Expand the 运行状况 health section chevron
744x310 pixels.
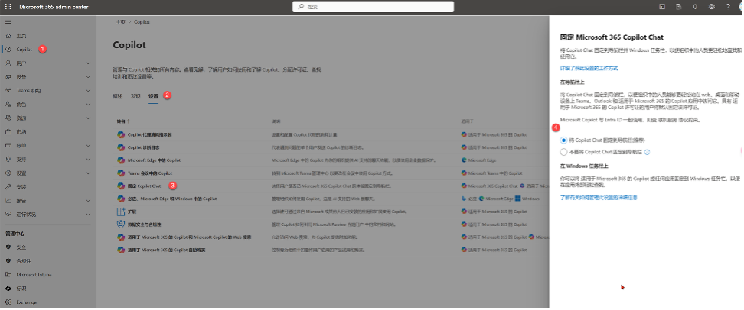point(88,214)
